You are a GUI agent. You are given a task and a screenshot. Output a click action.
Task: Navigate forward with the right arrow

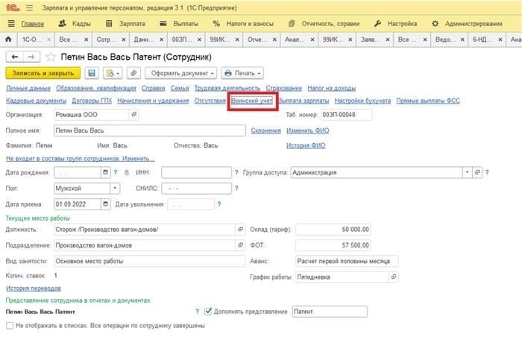pos(31,57)
